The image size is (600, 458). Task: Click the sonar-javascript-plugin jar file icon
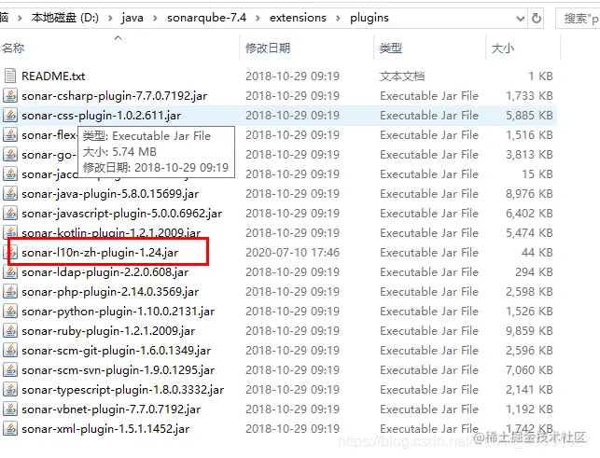(10, 213)
